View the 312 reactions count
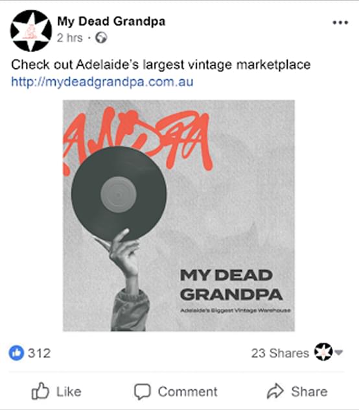The width and height of the screenshot is (359, 410). point(39,353)
